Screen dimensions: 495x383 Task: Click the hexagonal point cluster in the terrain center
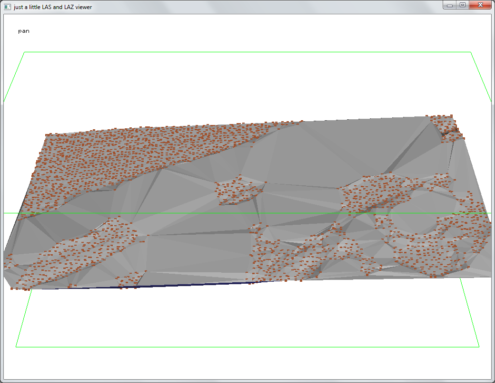pos(237,190)
